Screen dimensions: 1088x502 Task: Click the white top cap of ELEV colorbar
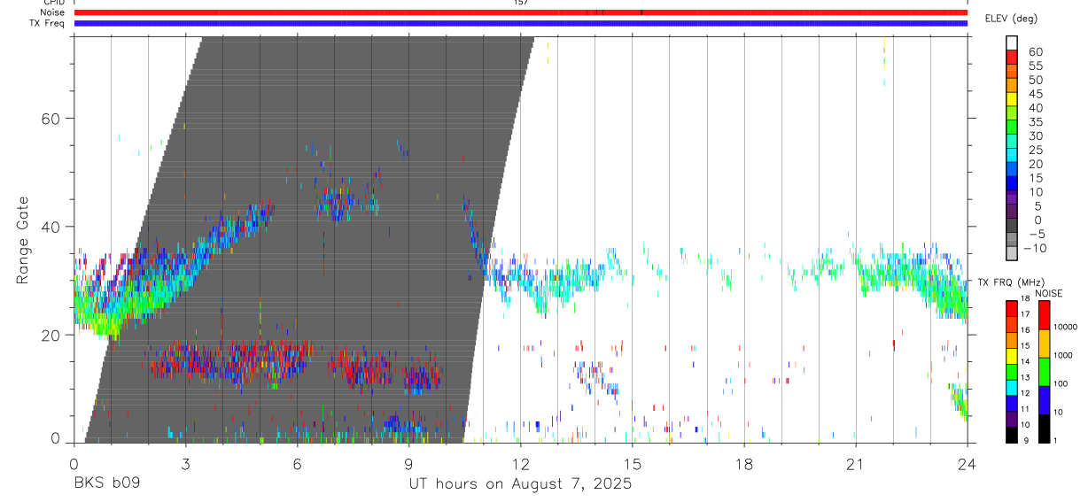pos(1012,41)
